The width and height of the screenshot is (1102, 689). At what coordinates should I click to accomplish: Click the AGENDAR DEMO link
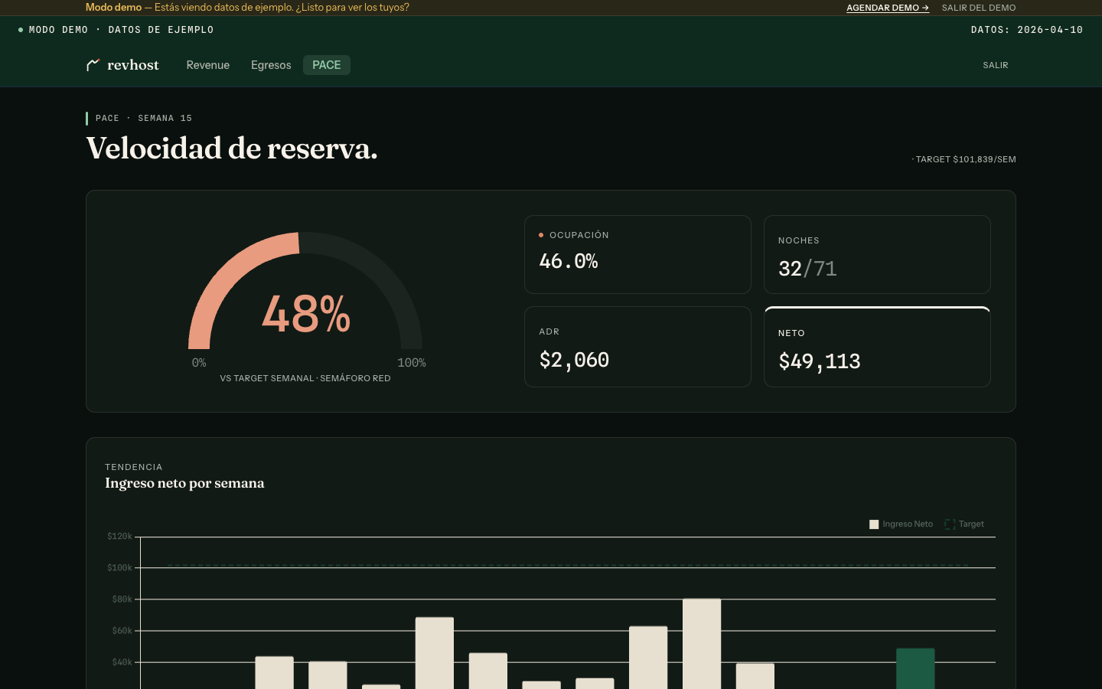888,8
